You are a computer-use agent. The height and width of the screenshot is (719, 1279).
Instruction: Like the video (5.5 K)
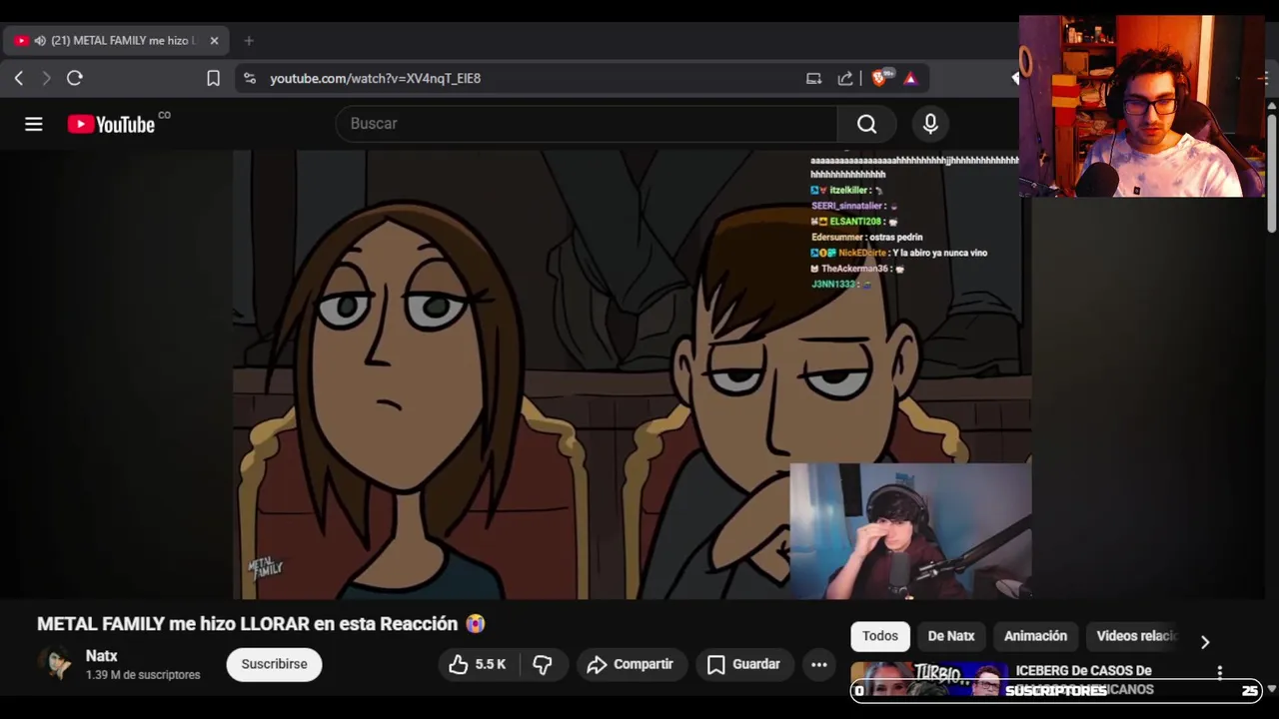478,664
